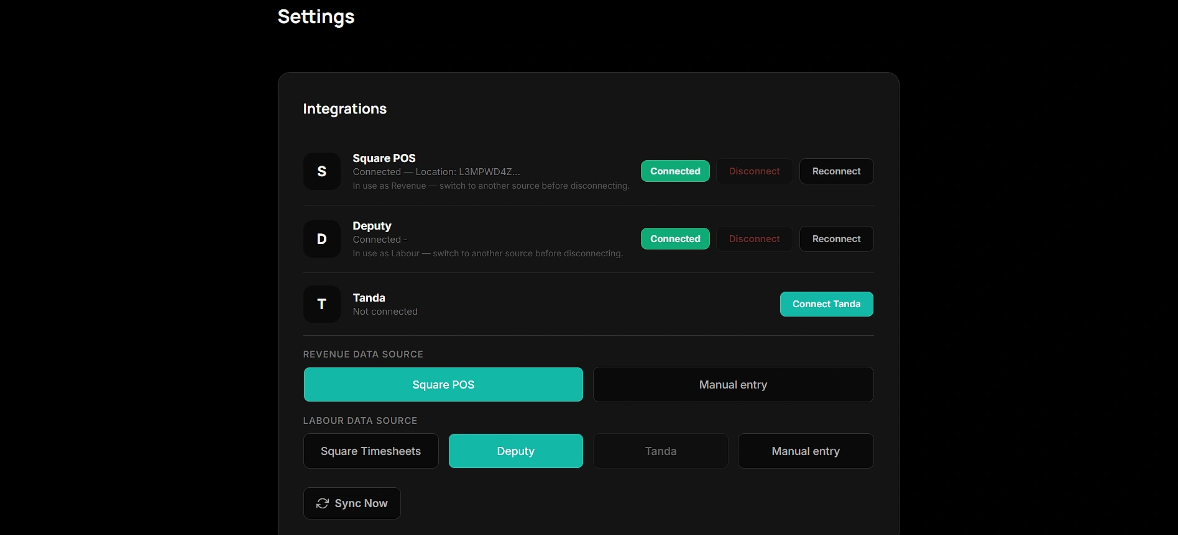Choose Square Timesheets as labour source

(370, 451)
